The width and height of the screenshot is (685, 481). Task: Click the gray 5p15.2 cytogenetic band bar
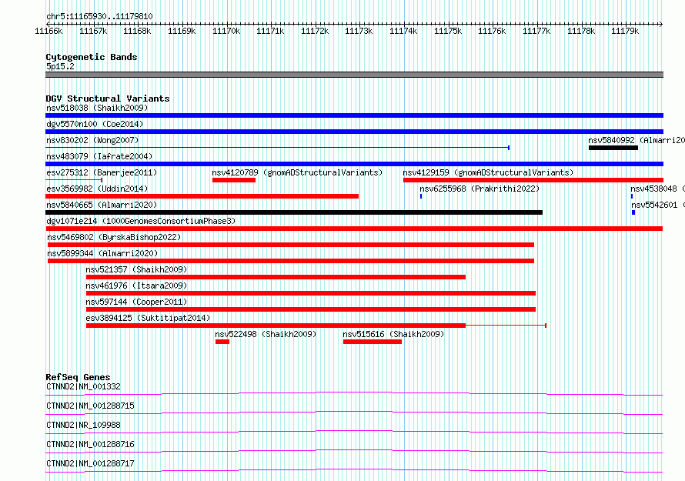pos(354,75)
